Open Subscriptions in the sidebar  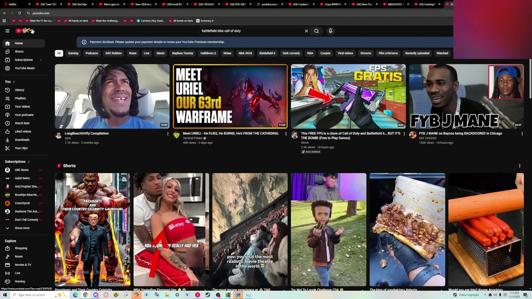(24, 60)
